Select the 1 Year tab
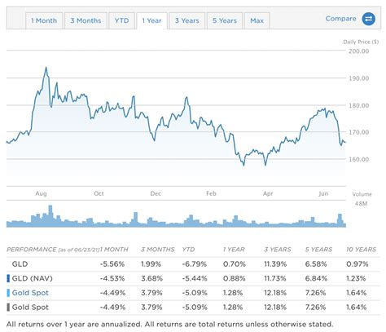This screenshot has width=386, height=332. point(151,20)
